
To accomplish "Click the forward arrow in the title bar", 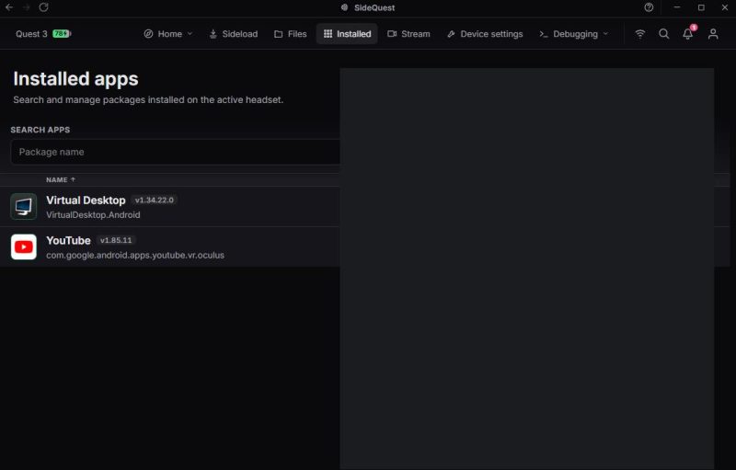I will click(x=27, y=7).
